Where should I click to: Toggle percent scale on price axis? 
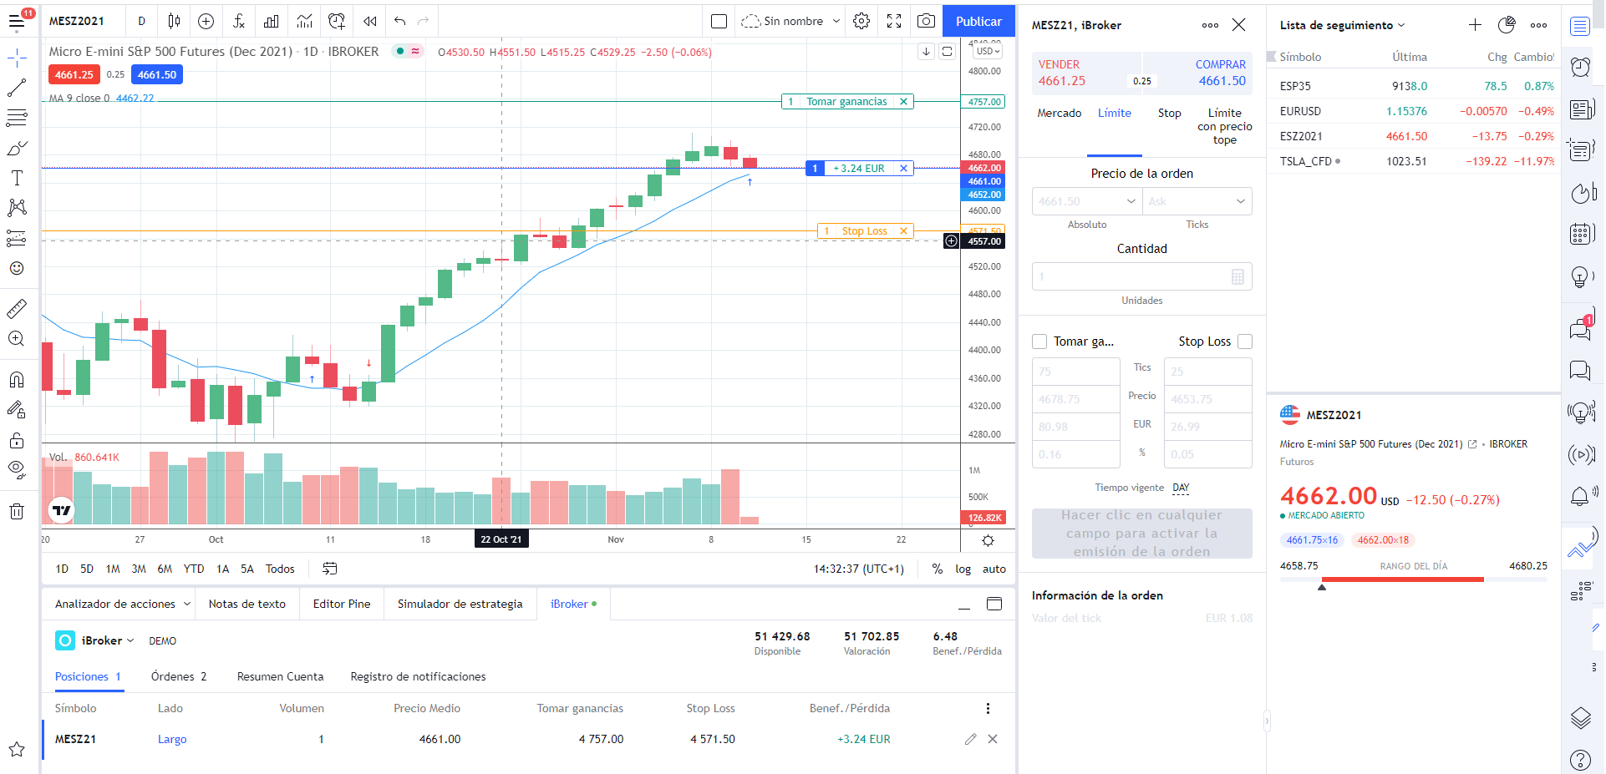coord(938,569)
